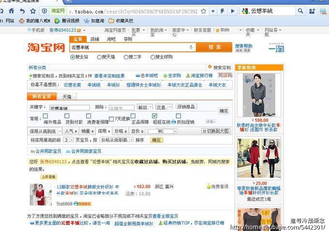
Task: Click 合并同卖家宝贝 icon link
Action: 84,151
